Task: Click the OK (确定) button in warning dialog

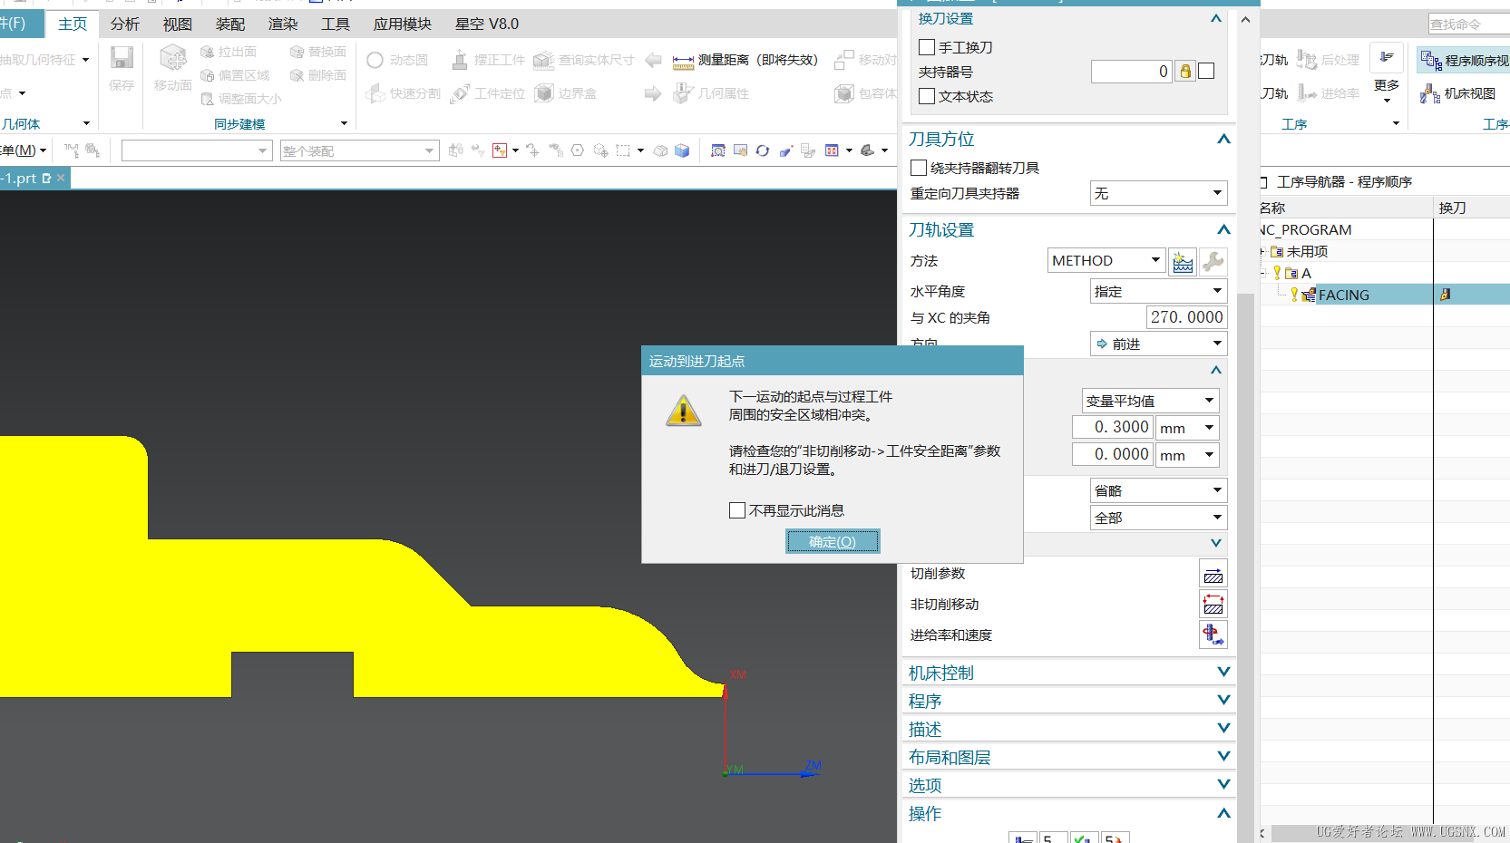Action: [833, 541]
